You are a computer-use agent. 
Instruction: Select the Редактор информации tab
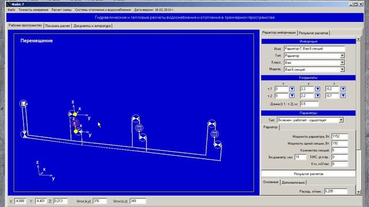(x=279, y=33)
